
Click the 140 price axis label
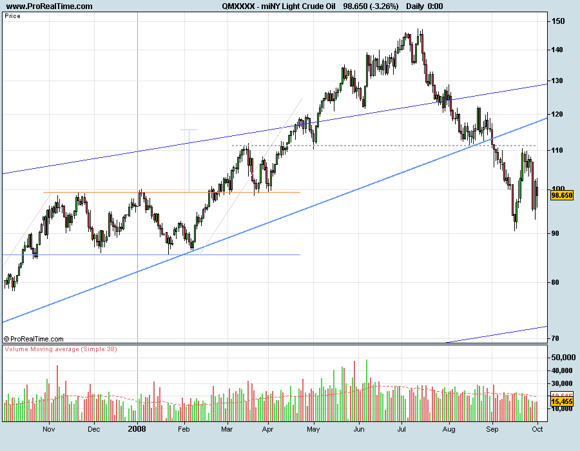click(557, 50)
